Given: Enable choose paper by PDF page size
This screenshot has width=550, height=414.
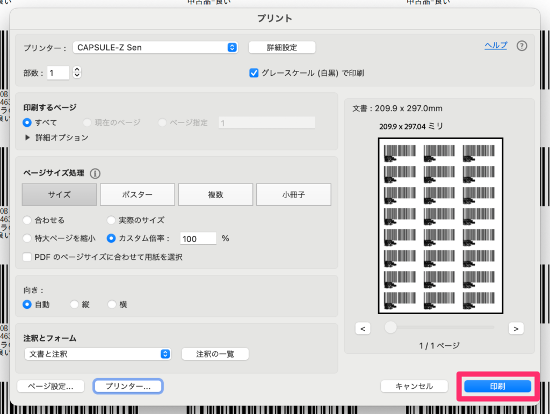Looking at the screenshot, I should 27,257.
